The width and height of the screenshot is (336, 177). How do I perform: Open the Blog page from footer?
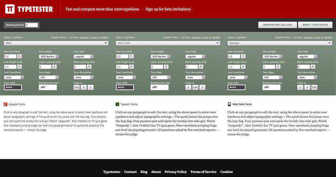pos(144,172)
